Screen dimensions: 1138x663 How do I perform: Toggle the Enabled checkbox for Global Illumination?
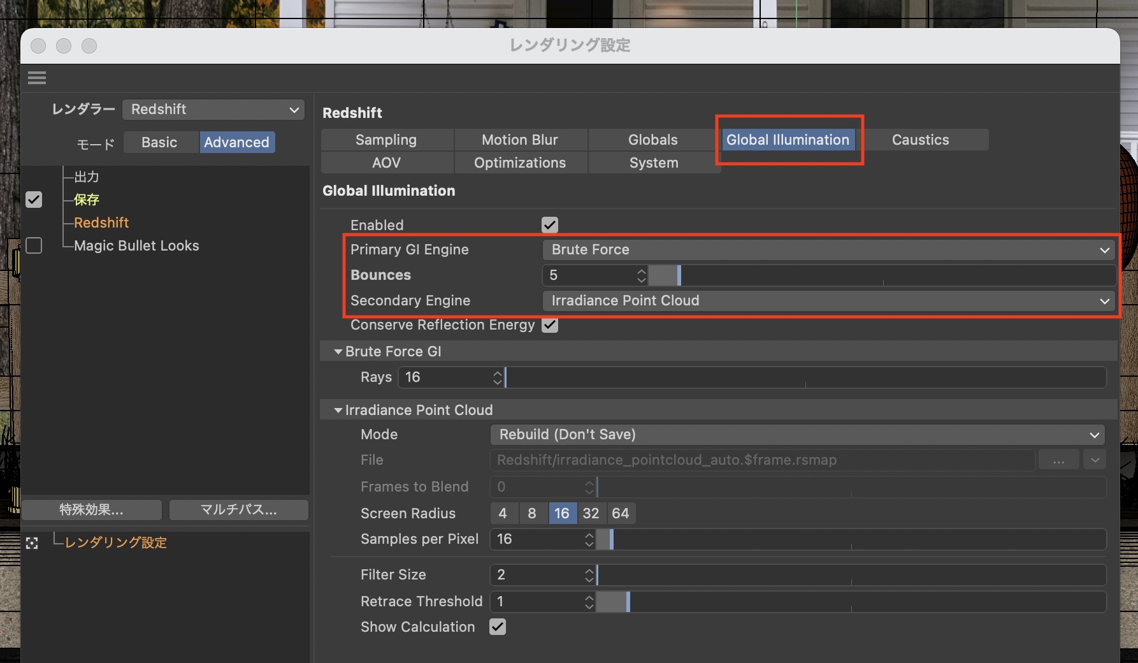pos(549,225)
